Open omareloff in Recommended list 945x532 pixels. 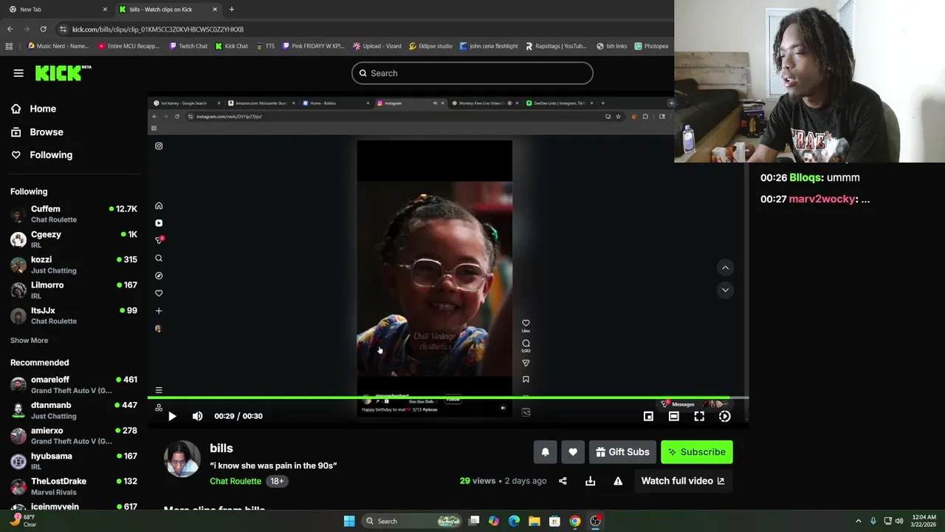coord(74,384)
